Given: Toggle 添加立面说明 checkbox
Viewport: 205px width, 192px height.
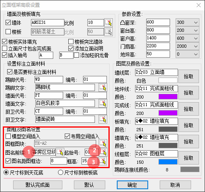Looking at the screenshot, I should click(x=71, y=48).
